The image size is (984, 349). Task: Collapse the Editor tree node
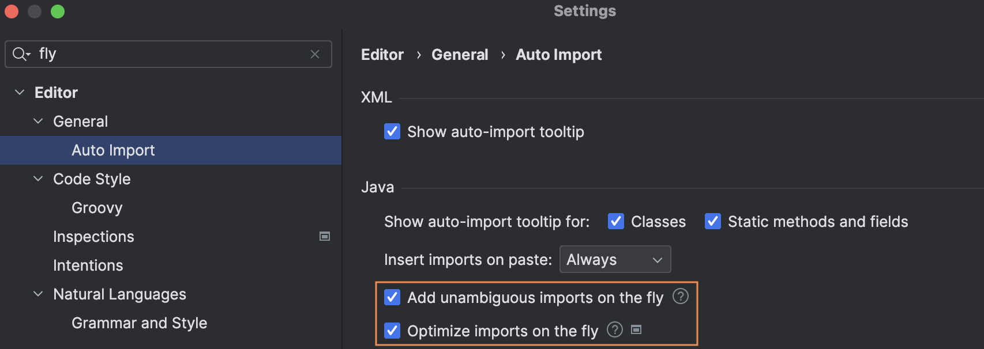click(x=20, y=93)
